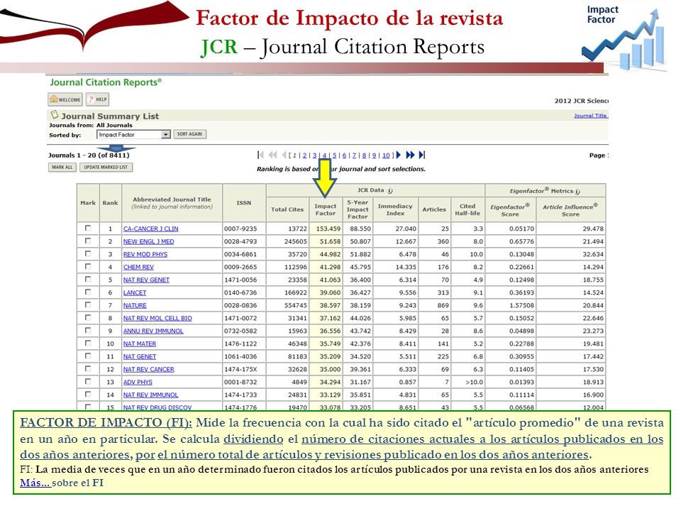The height and width of the screenshot is (511, 681).
Task: Open NAT MATER journal link
Action: click(x=140, y=344)
